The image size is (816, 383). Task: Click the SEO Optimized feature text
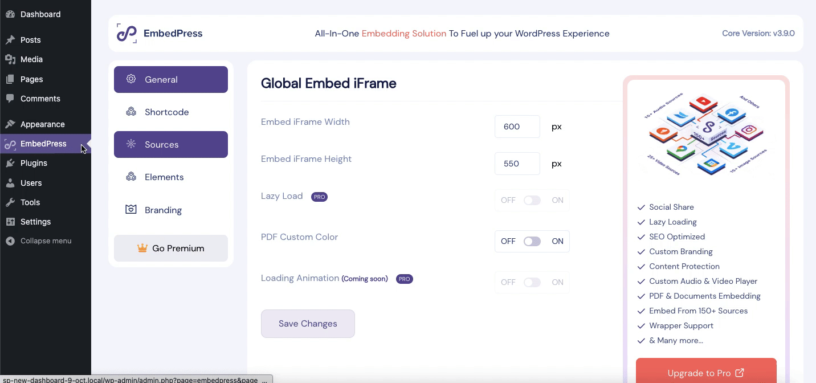pyautogui.click(x=677, y=237)
